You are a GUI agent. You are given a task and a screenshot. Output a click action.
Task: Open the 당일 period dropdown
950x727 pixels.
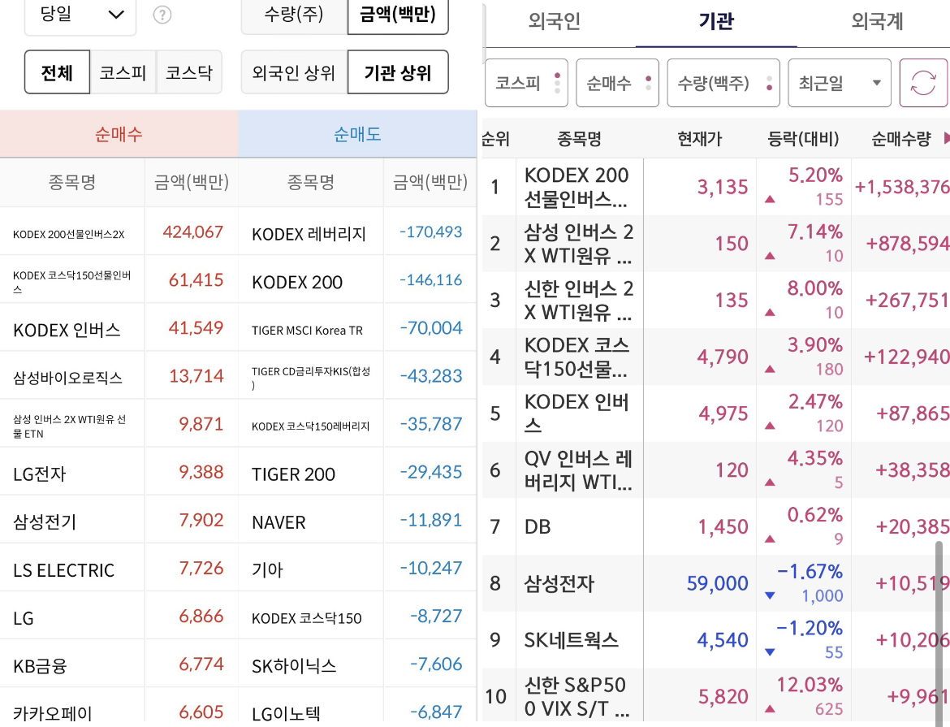80,15
